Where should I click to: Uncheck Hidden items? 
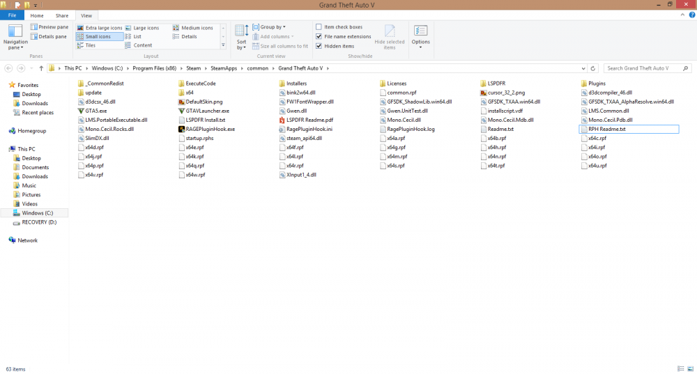319,46
